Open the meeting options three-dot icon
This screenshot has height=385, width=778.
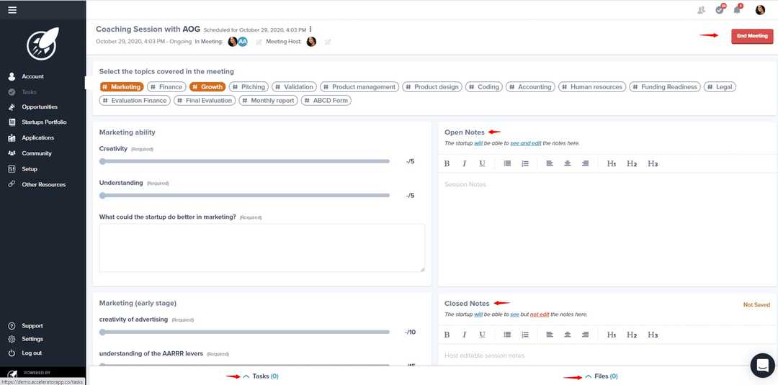[310, 30]
